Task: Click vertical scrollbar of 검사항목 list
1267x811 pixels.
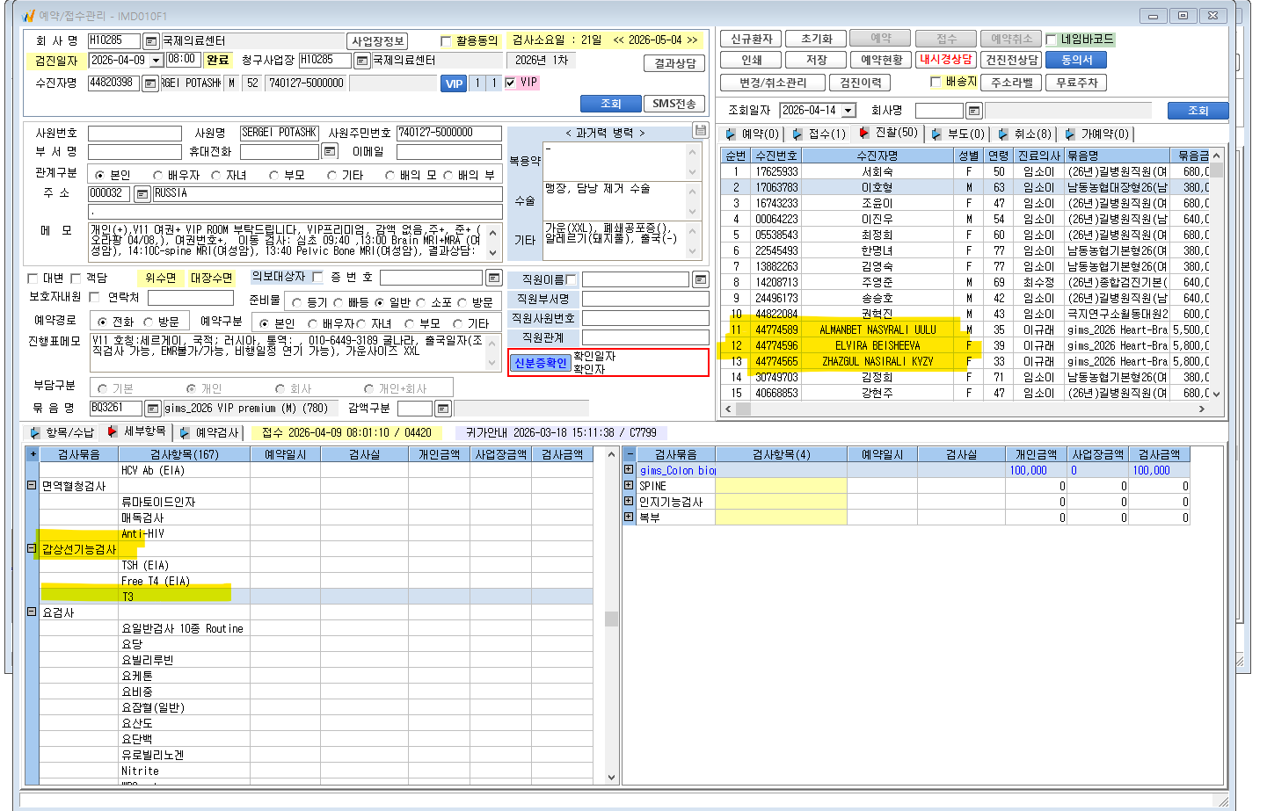Action: (x=612, y=617)
